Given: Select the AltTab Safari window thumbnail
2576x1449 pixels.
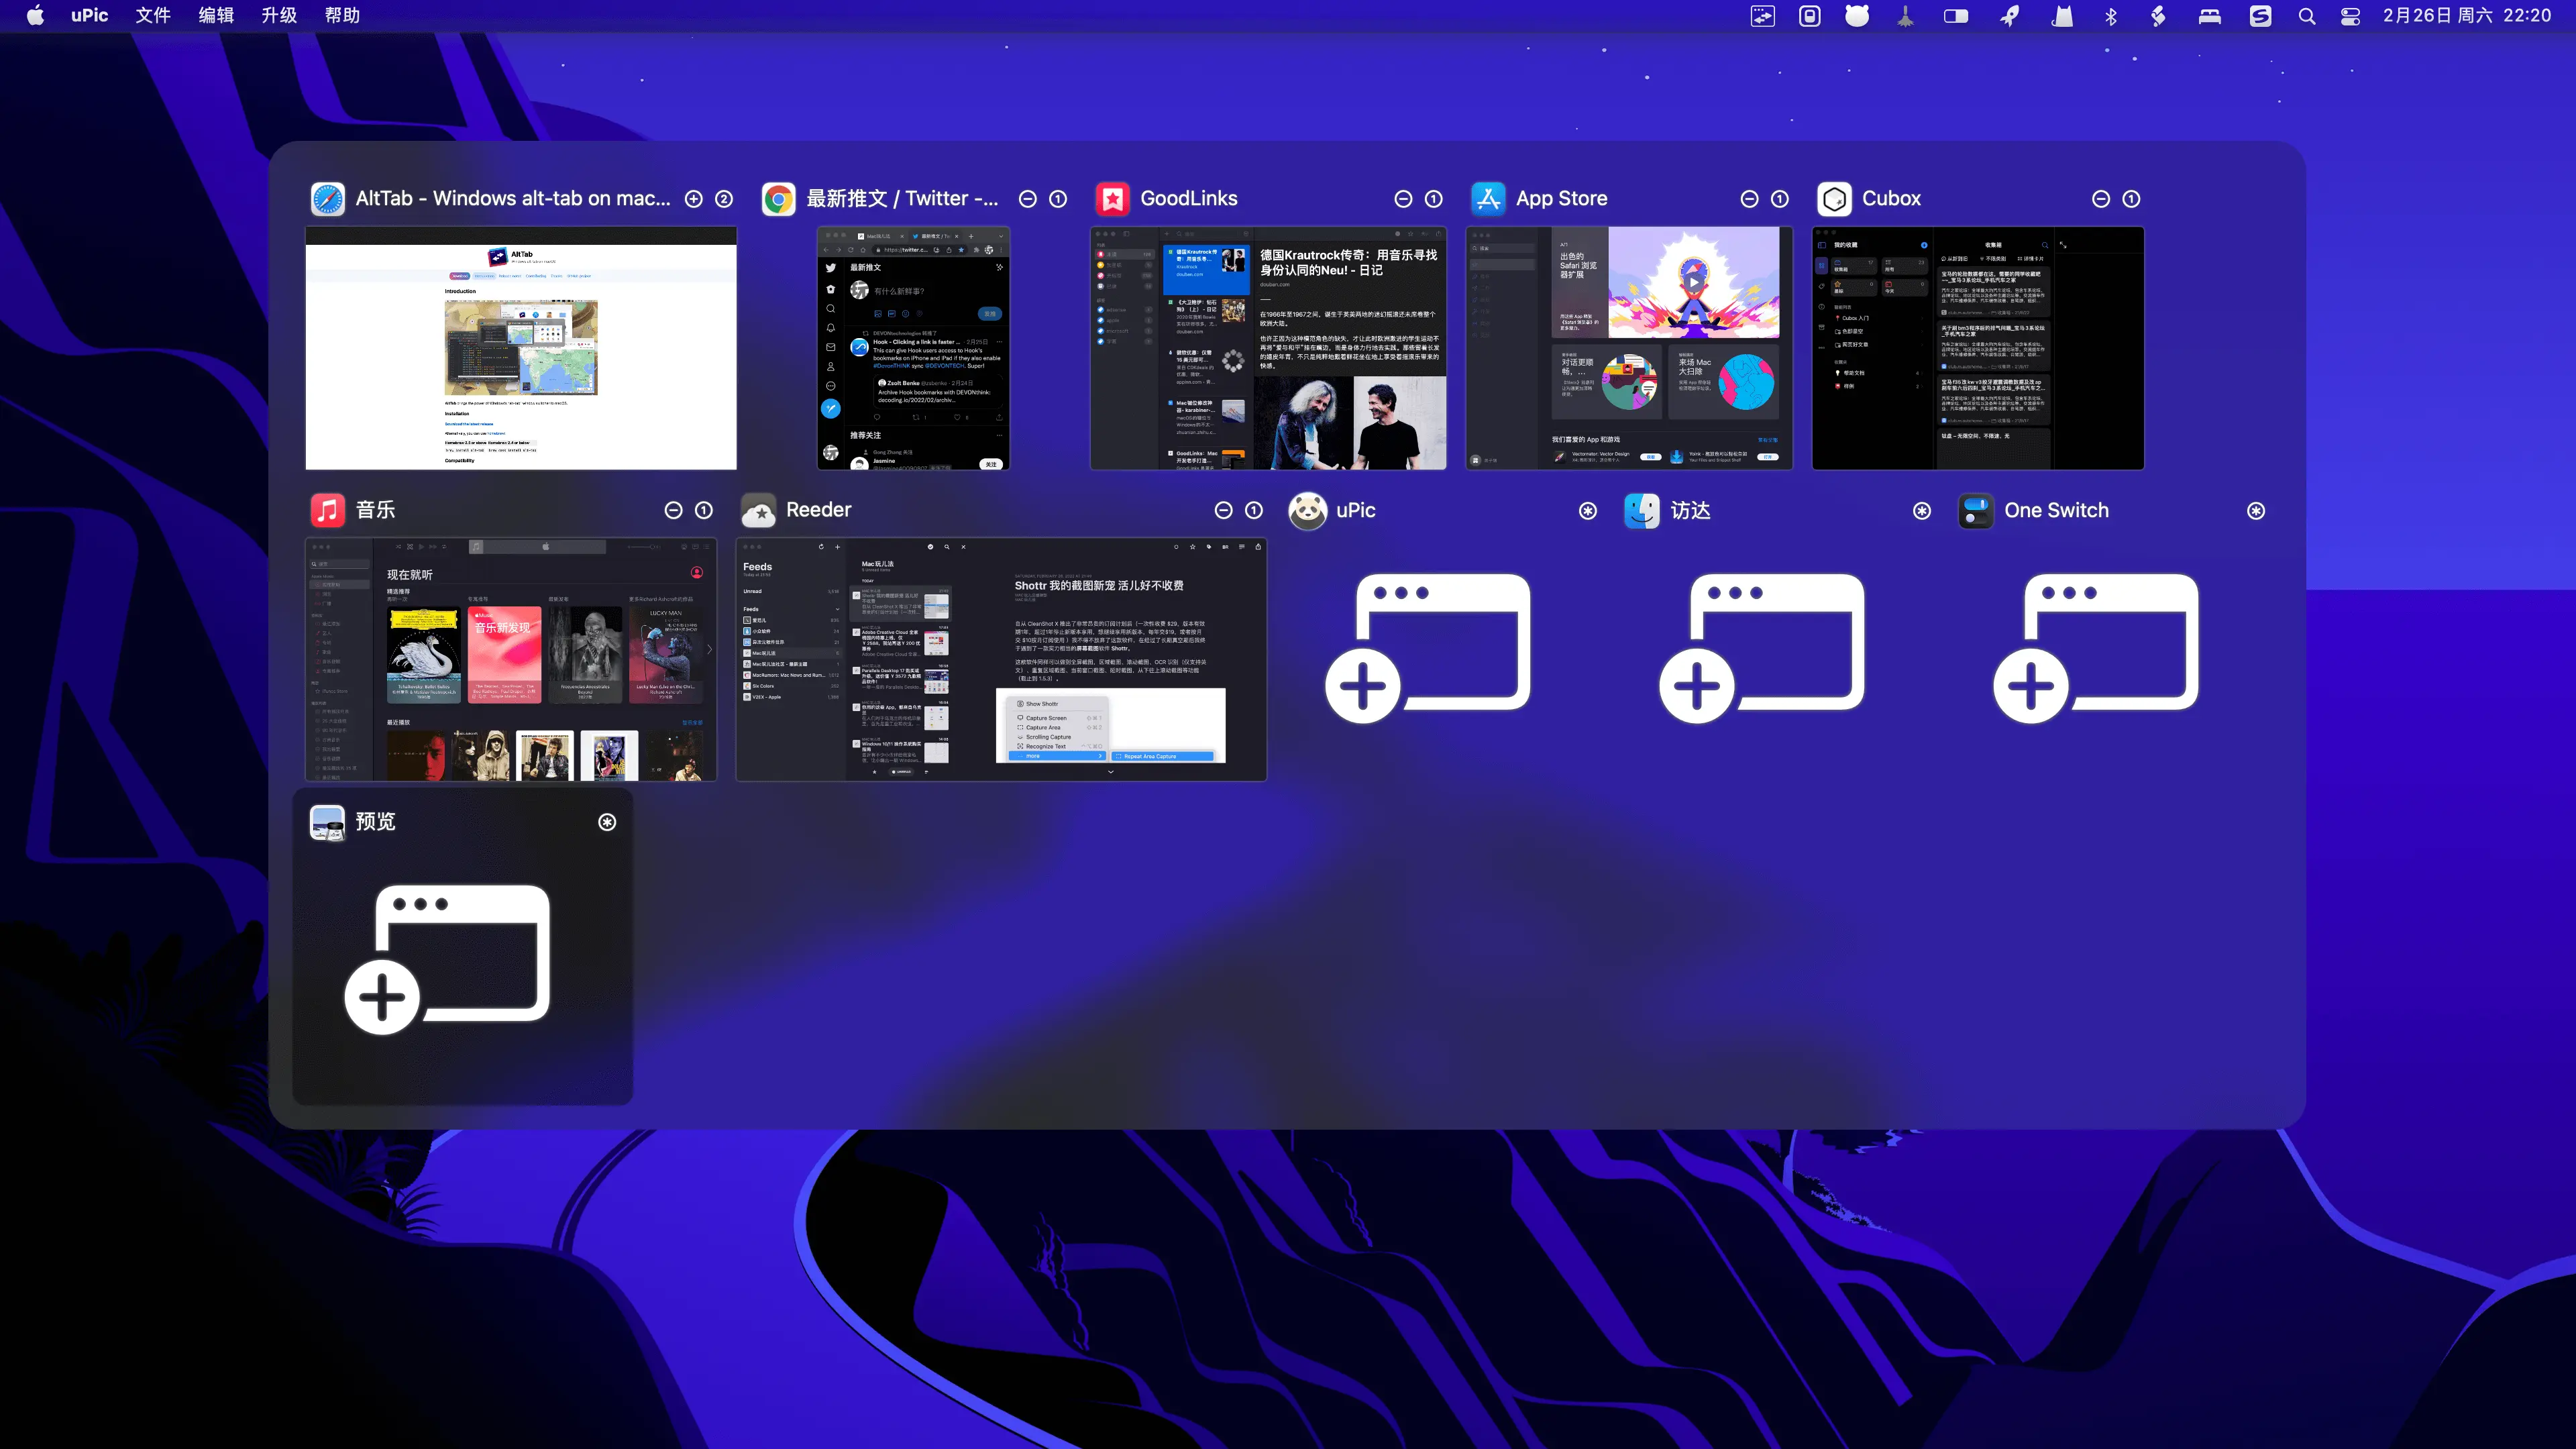Looking at the screenshot, I should click(521, 348).
